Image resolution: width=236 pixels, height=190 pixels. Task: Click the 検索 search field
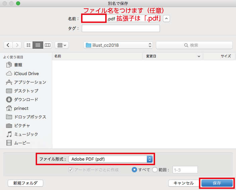[x=194, y=45]
